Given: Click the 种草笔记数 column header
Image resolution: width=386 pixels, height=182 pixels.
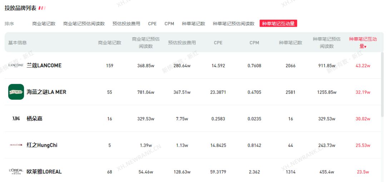Looking at the screenshot, I should pyautogui.click(x=291, y=43).
